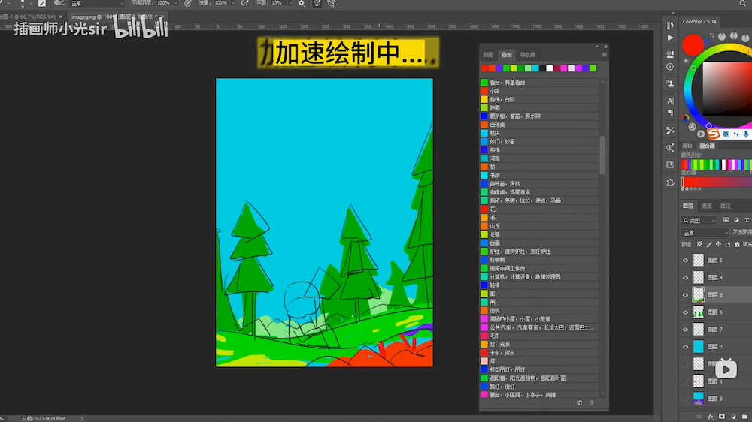Viewport: 752px width, 422px height.
Task: Open the layer filter 类型 dropdown
Action: click(x=699, y=220)
